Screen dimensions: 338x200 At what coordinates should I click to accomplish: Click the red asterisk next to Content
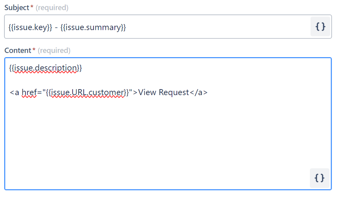(x=34, y=49)
